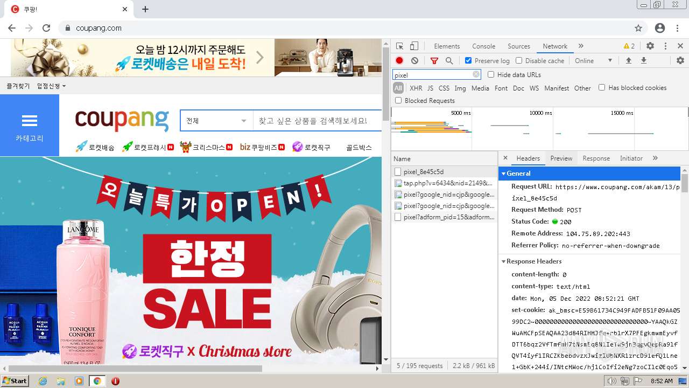
Task: Show more DevTools panels chevron
Action: pos(581,46)
